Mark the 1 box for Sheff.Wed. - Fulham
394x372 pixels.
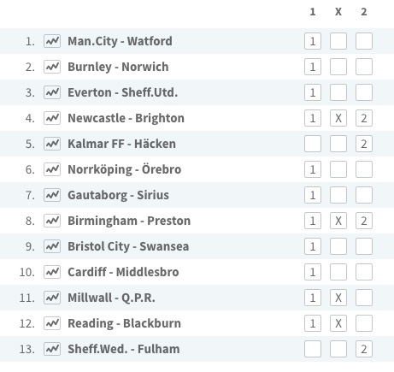[x=313, y=349]
